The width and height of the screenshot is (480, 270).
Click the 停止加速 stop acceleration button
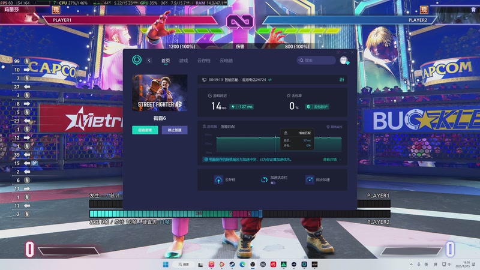coord(175,130)
